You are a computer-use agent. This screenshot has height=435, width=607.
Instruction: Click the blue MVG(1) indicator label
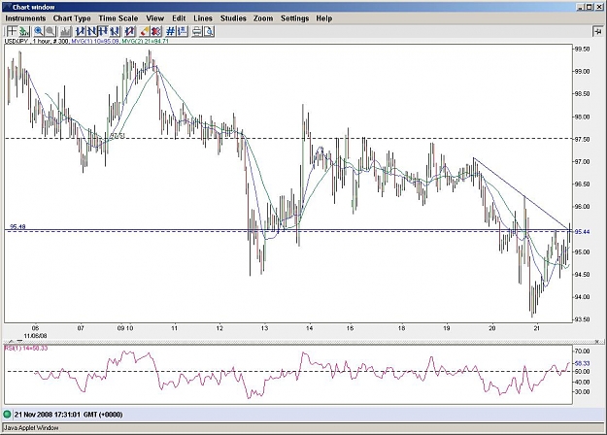(95, 41)
